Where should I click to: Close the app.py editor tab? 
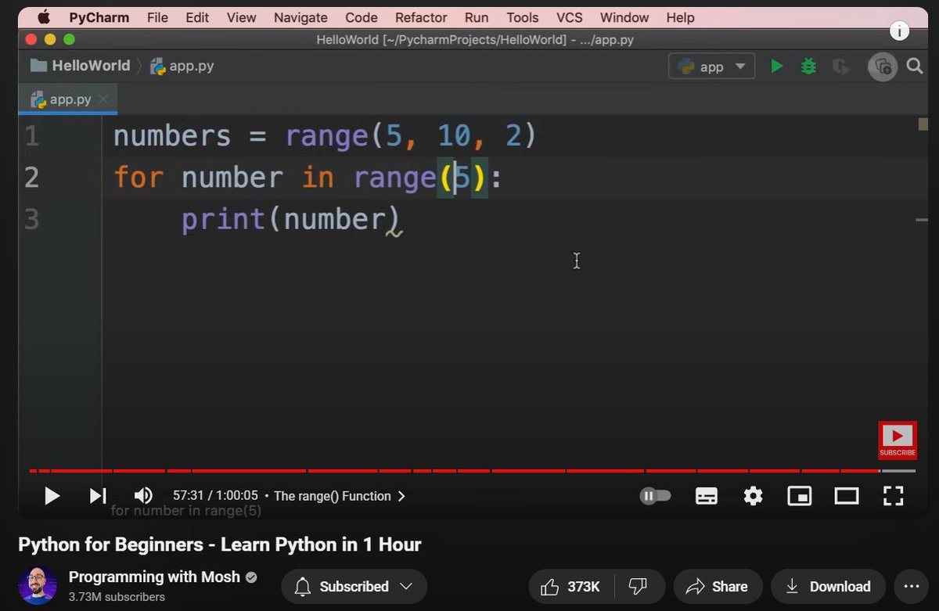[x=103, y=99]
